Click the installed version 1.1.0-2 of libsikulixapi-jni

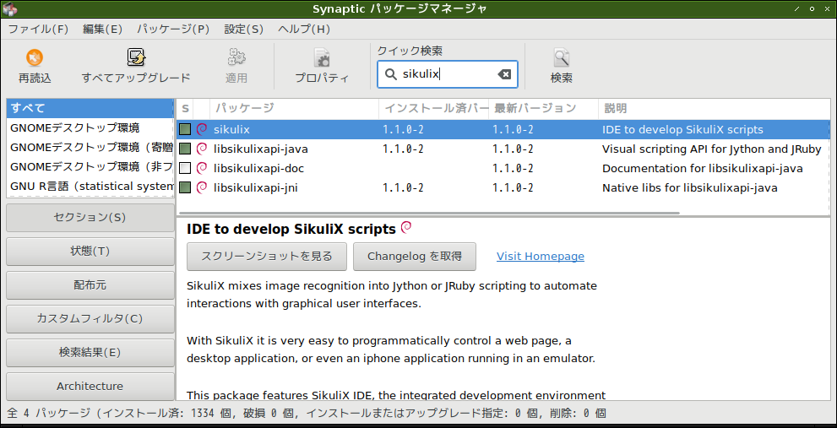(x=403, y=188)
